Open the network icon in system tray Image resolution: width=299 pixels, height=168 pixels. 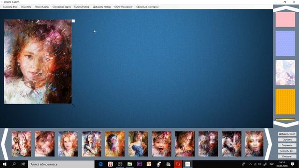(x=255, y=164)
